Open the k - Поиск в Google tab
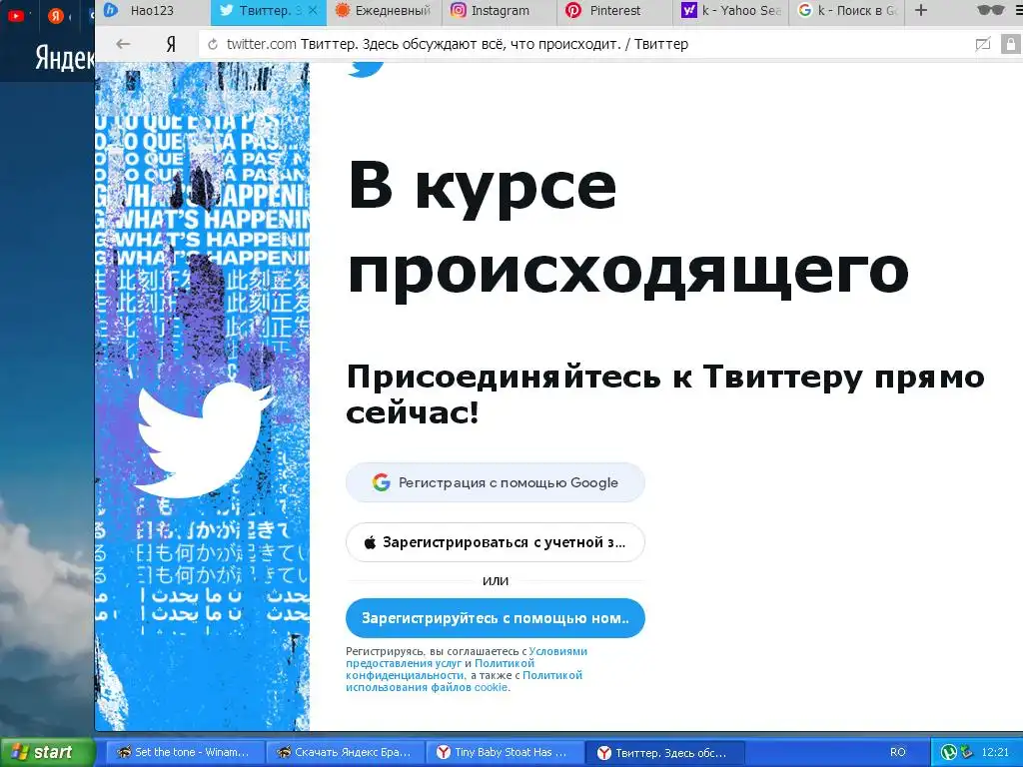The width and height of the screenshot is (1023, 767). point(847,11)
